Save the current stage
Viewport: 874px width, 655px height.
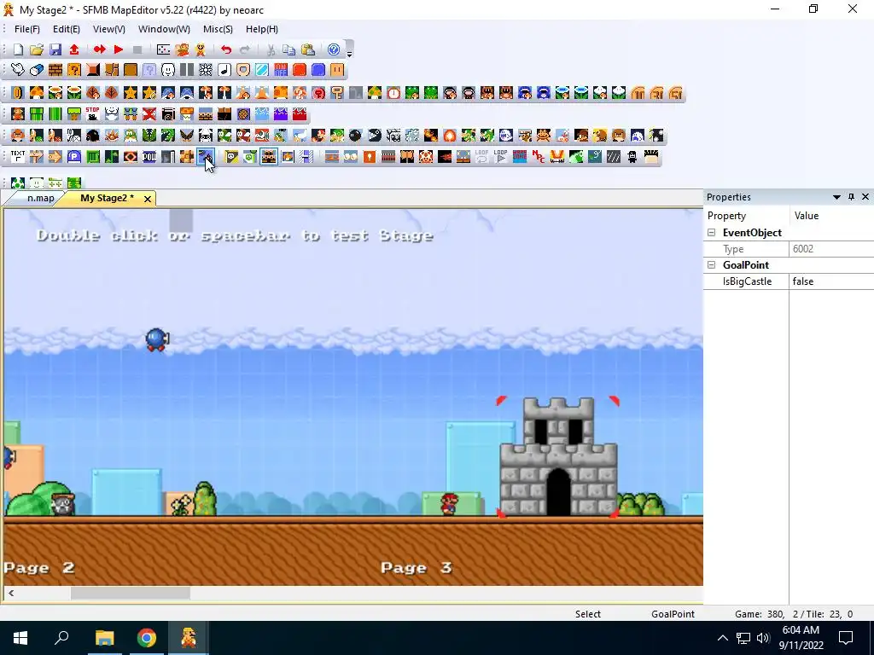point(55,49)
